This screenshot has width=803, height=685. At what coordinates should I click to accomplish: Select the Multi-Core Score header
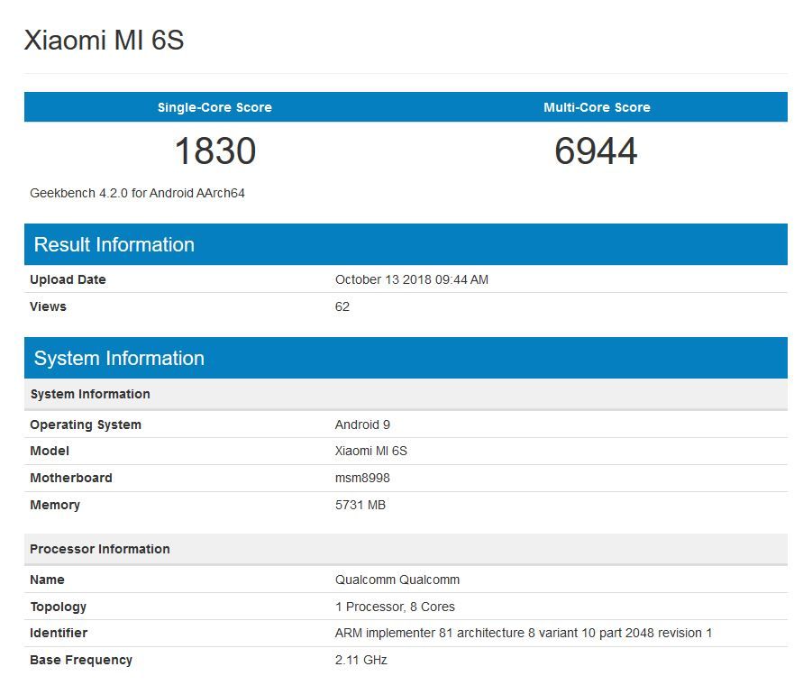point(597,107)
